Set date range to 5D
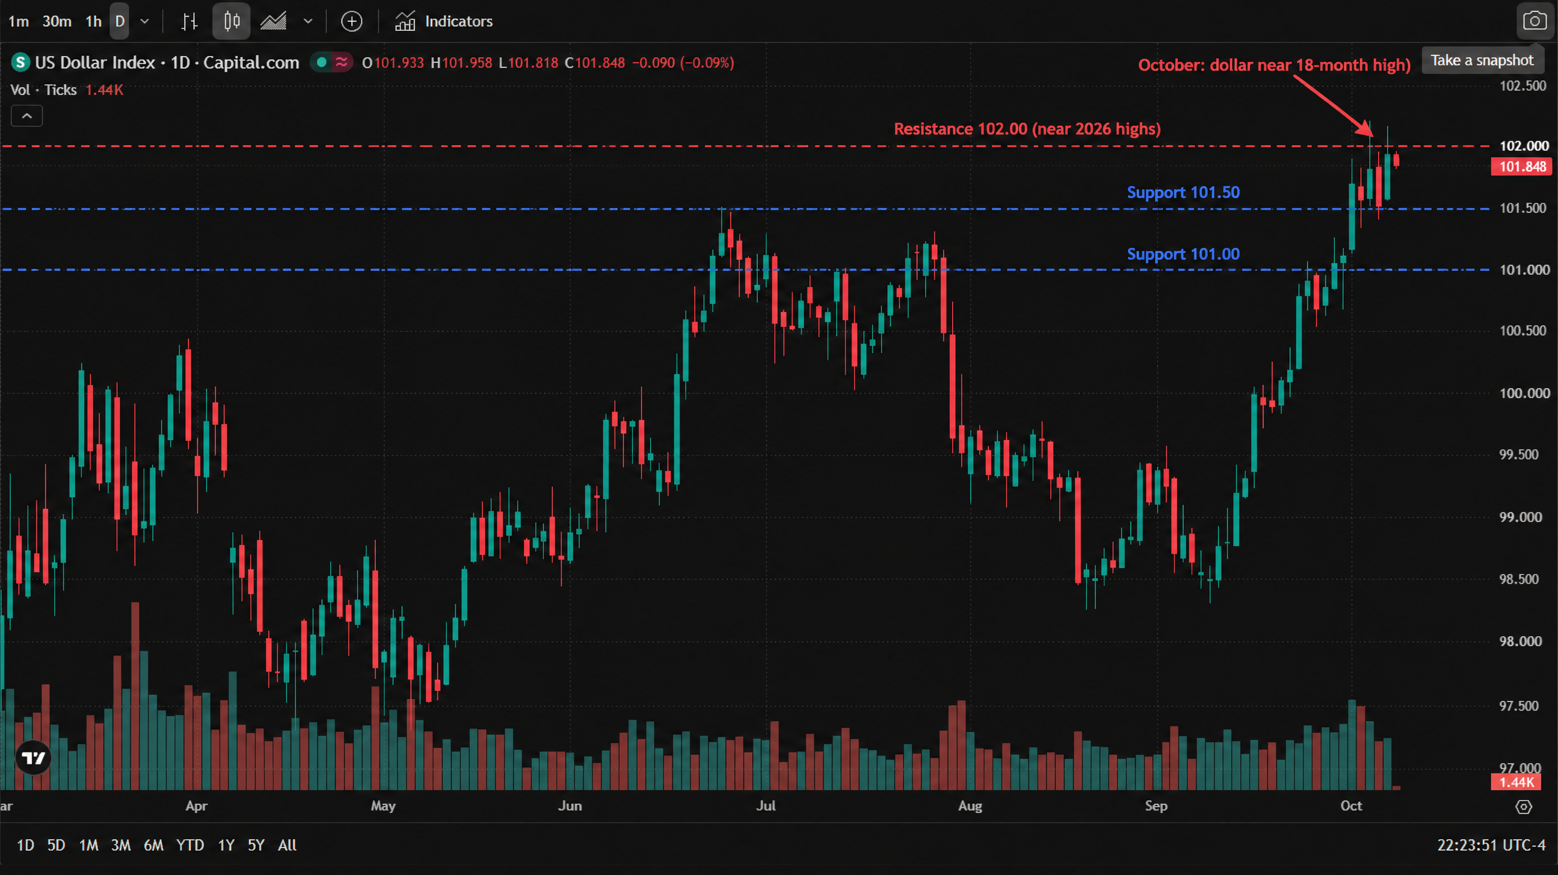1558x875 pixels. (56, 845)
